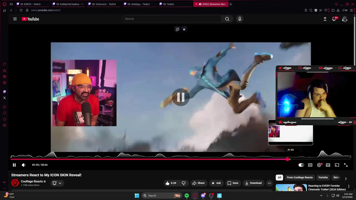Mute the video volume speaker icon

(x=24, y=165)
